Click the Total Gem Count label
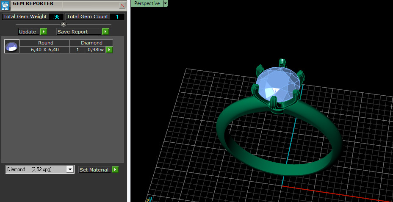Viewport: 393px width, 202px height. point(87,17)
